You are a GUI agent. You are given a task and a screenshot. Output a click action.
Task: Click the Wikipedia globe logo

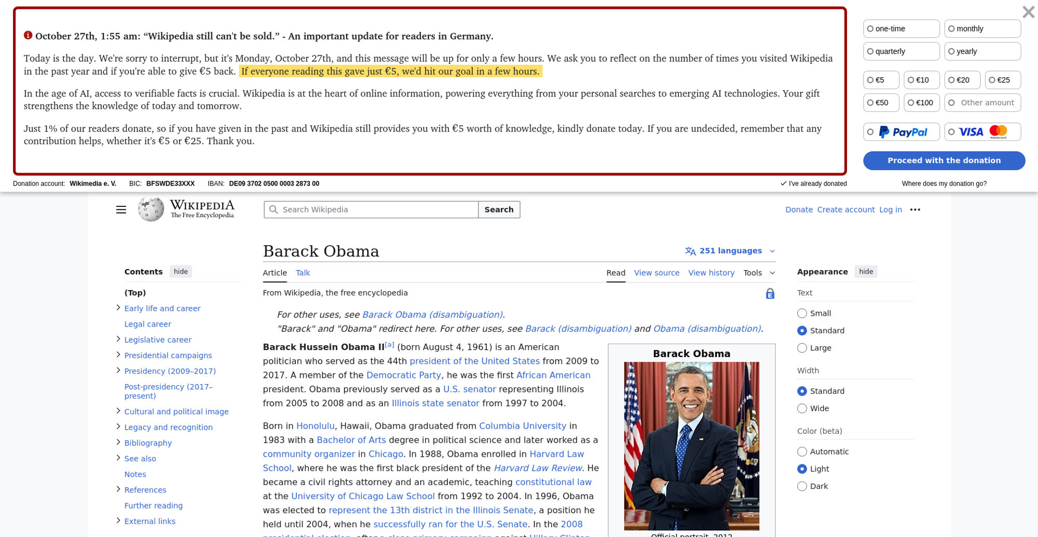pos(151,209)
